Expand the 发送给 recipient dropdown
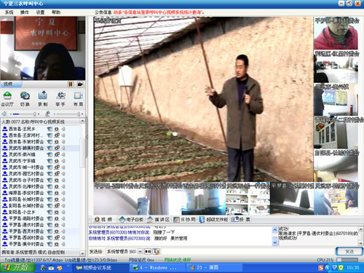Image resolution: width=364 pixels, height=273 pixels. pos(141,252)
